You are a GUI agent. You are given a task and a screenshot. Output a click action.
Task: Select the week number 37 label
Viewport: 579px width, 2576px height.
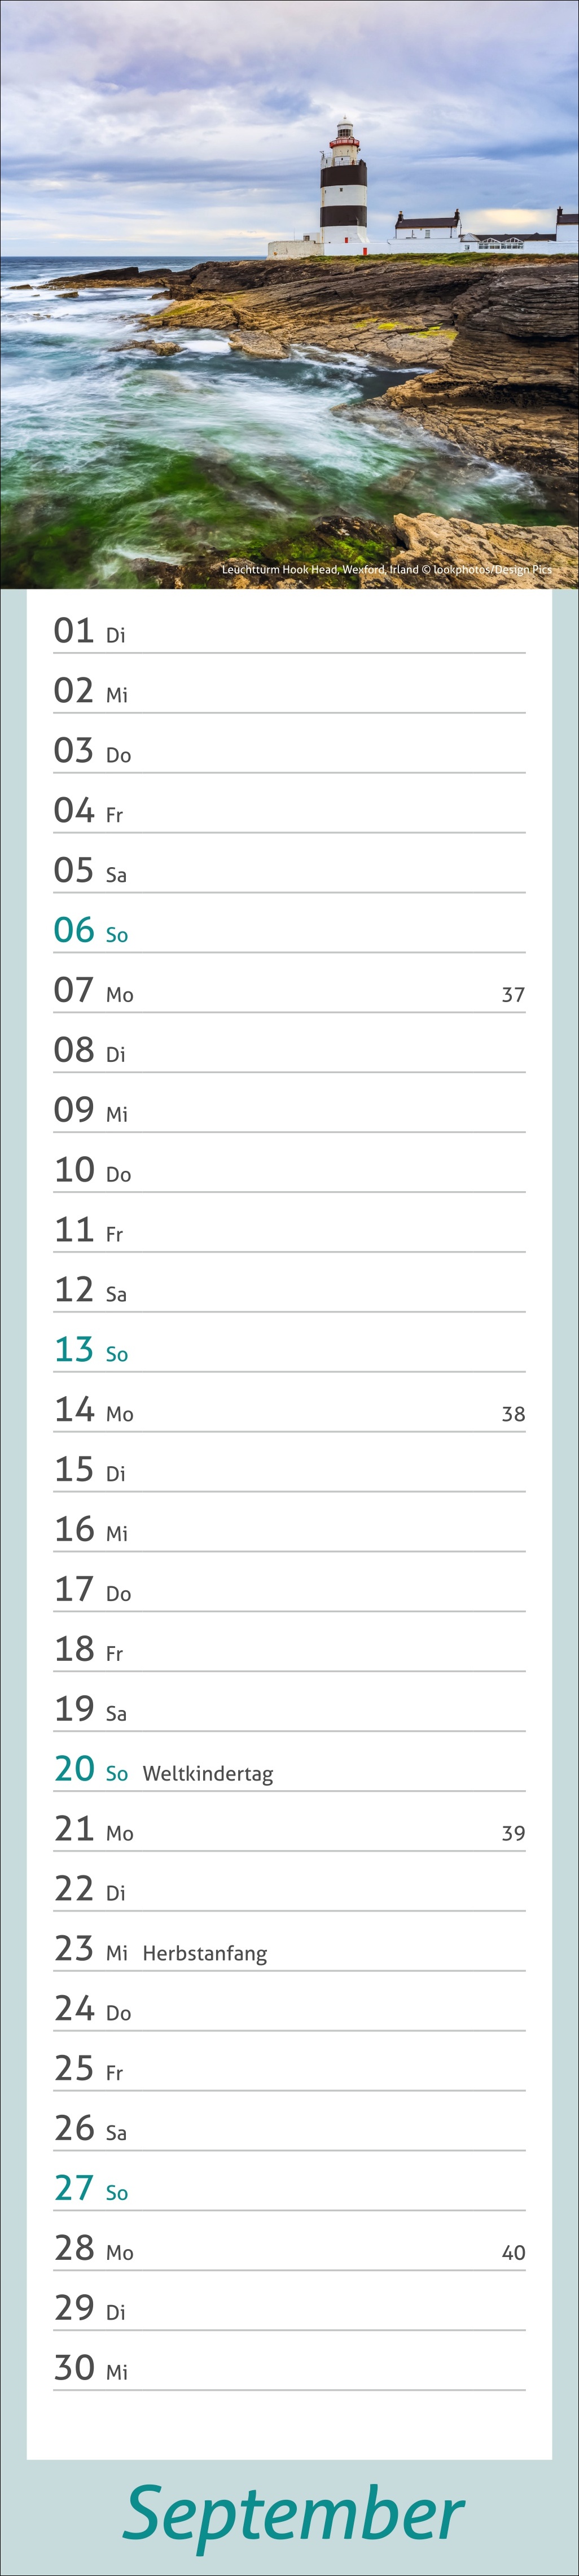click(x=513, y=995)
